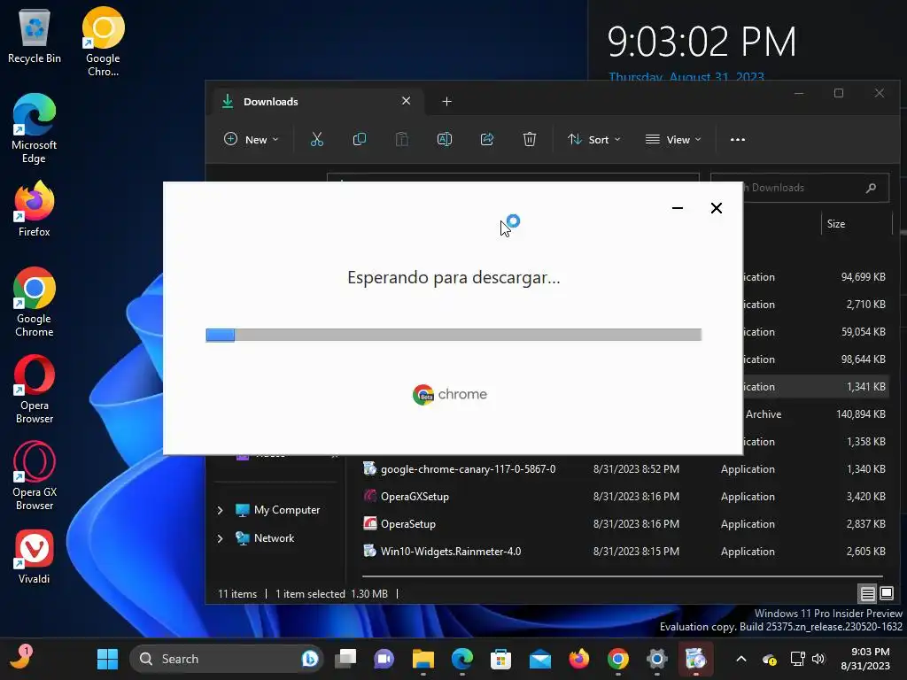Click Copy icon in Explorer toolbar
Image resolution: width=907 pixels, height=680 pixels.
pyautogui.click(x=360, y=139)
